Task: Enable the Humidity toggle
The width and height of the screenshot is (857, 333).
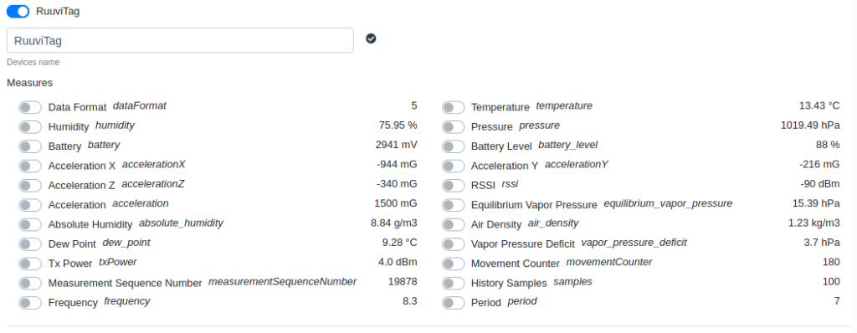Action: [x=30, y=127]
